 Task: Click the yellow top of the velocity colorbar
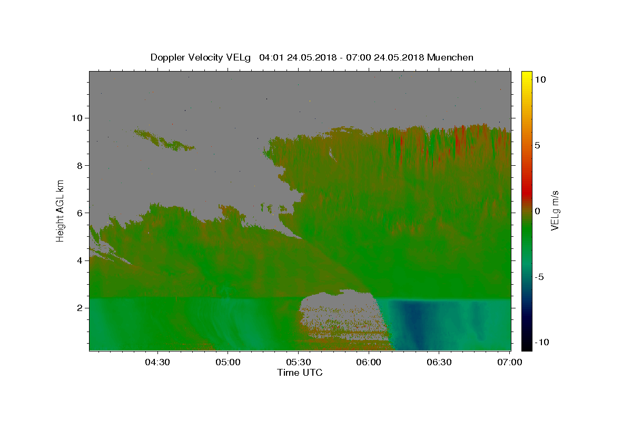(527, 76)
